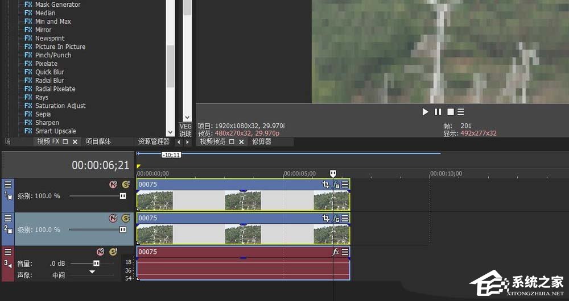The width and height of the screenshot is (569, 301).
Task: Open the event pan/crop on track 2 clip
Action: [325, 218]
